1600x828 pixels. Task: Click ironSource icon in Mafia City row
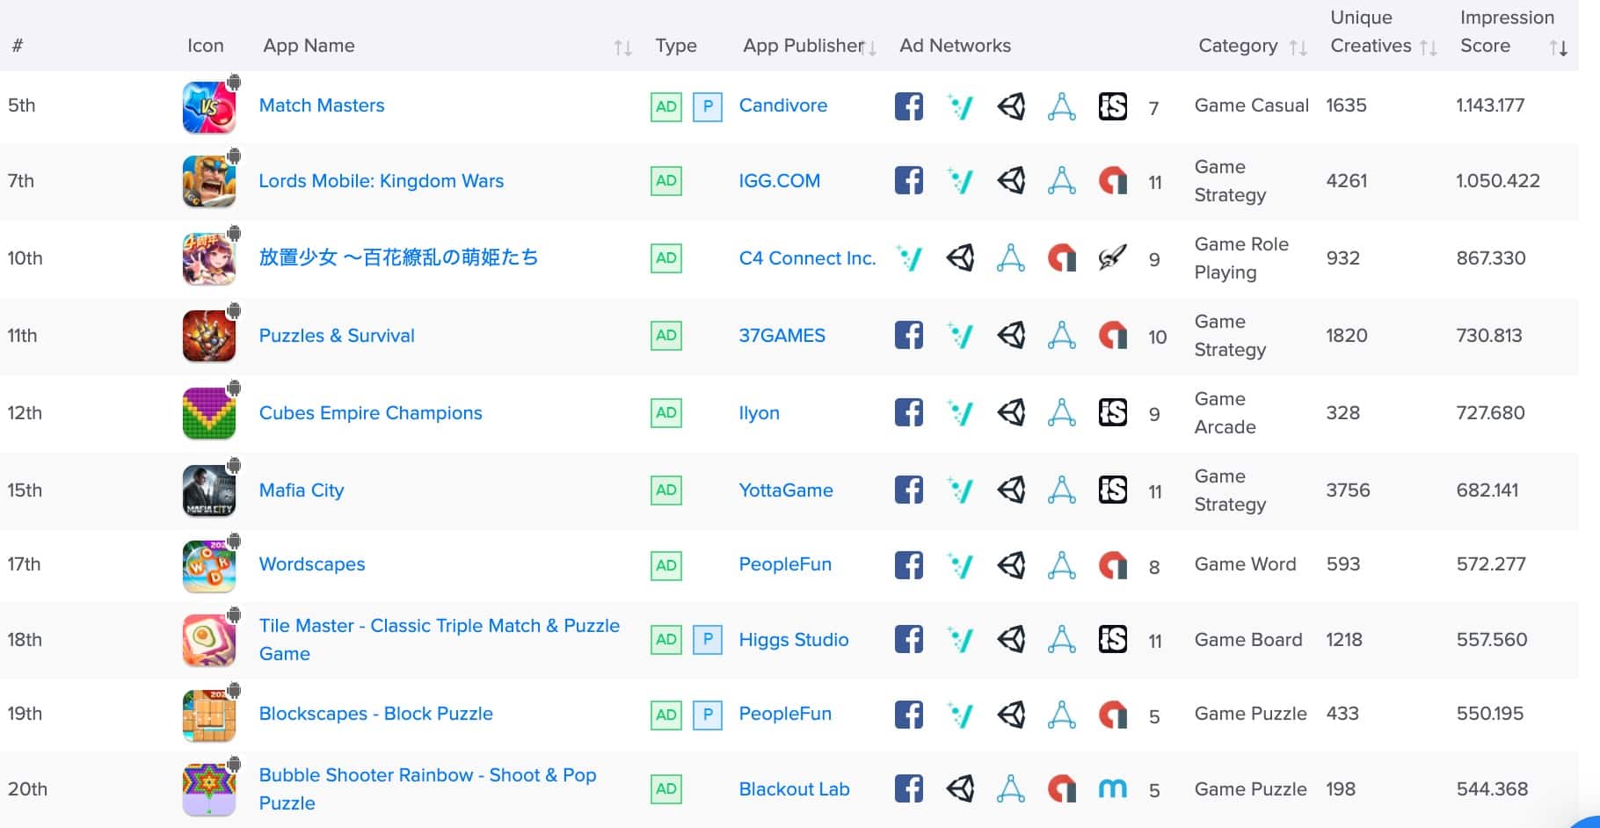click(x=1113, y=490)
